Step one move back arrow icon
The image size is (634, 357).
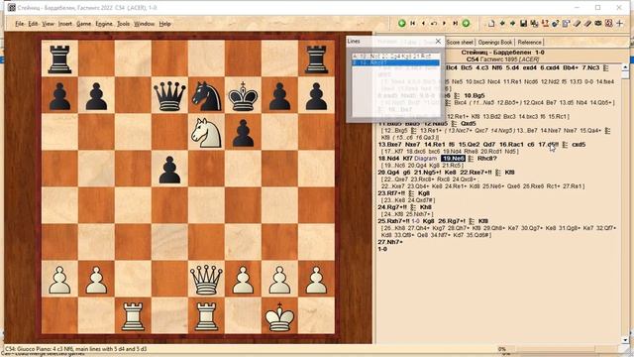coord(423,24)
